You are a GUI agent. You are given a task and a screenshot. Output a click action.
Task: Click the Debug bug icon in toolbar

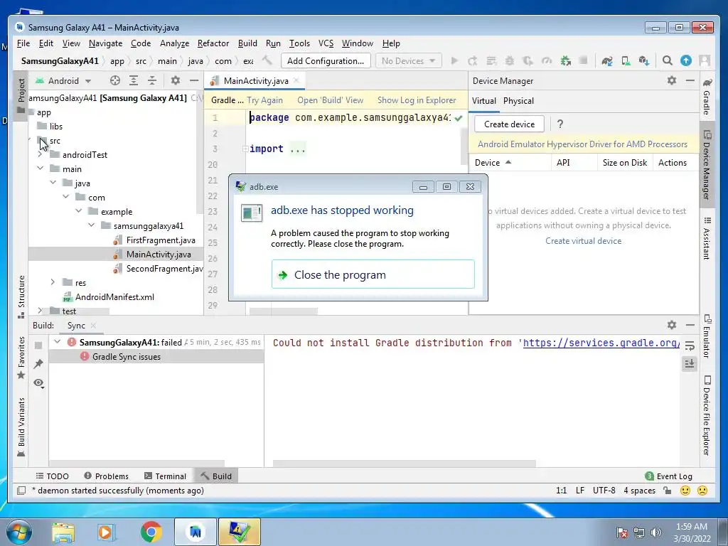point(509,61)
